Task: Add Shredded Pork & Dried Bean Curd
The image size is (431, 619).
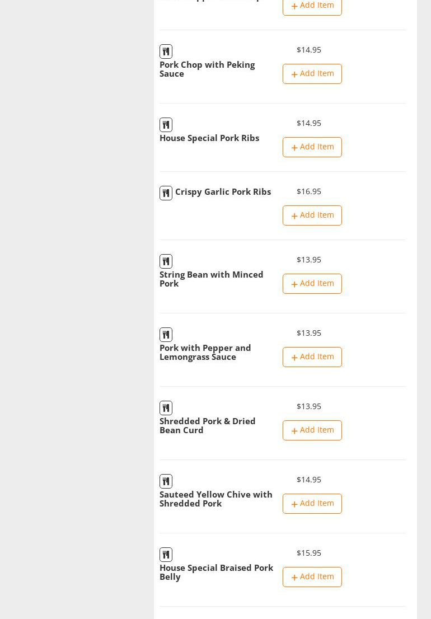Action: (x=312, y=430)
